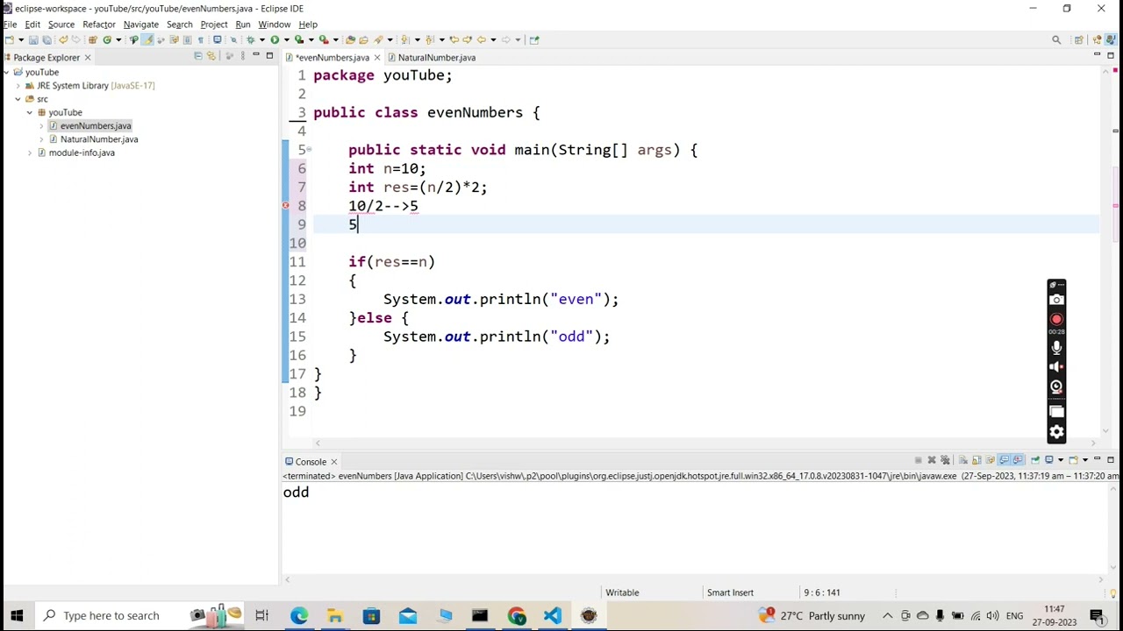
Task: Click the Debug bug icon in toolbar
Action: tap(250, 39)
